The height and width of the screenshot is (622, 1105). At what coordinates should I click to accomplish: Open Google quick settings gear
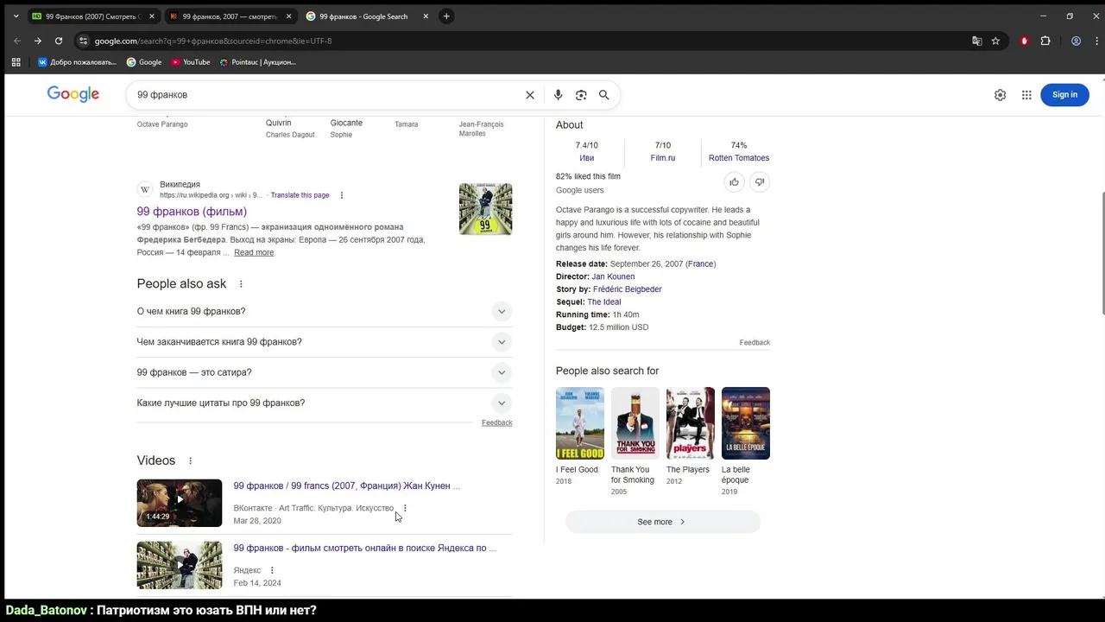pos(1000,95)
